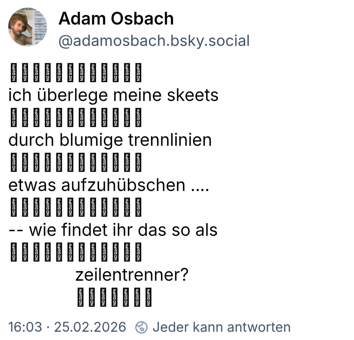This screenshot has width=354, height=340.
Task: Click the glyph row below 'etwas aufzuhübschen'
Action: 76,207
